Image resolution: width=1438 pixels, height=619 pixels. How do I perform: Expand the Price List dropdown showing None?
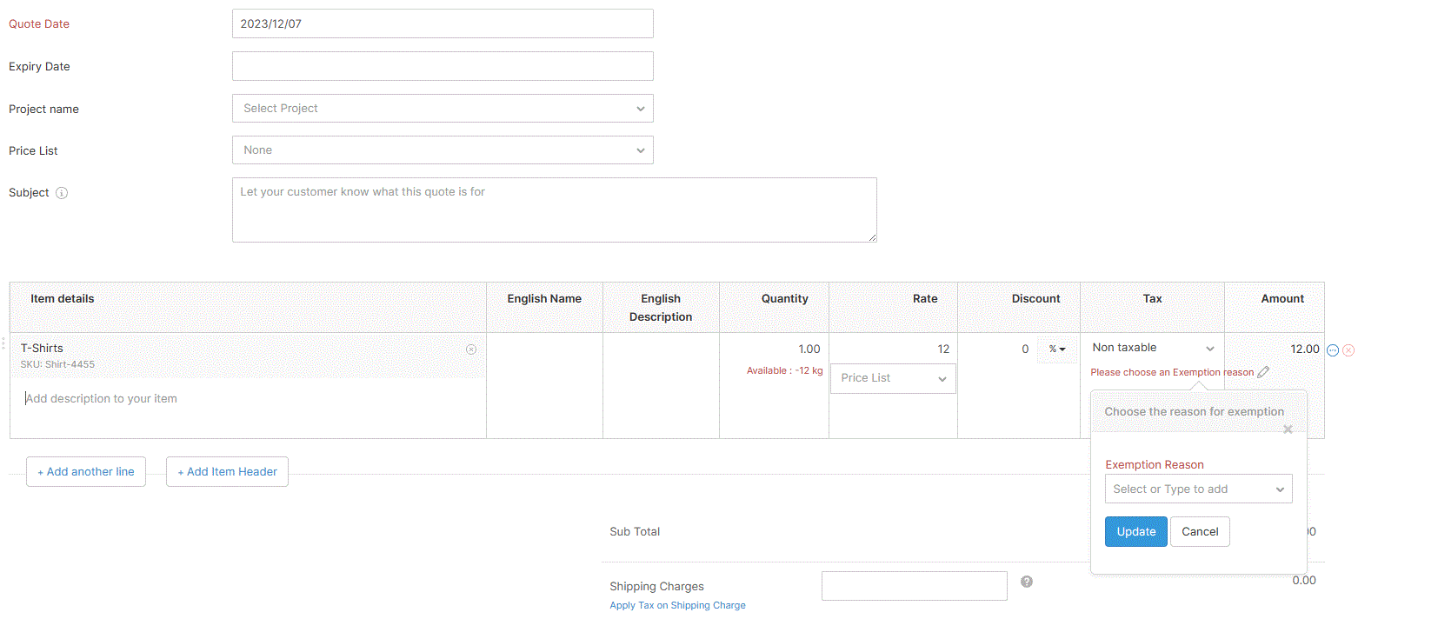(443, 150)
